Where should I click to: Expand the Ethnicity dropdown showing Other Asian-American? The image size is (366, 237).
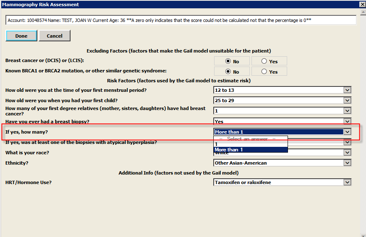[x=347, y=163]
